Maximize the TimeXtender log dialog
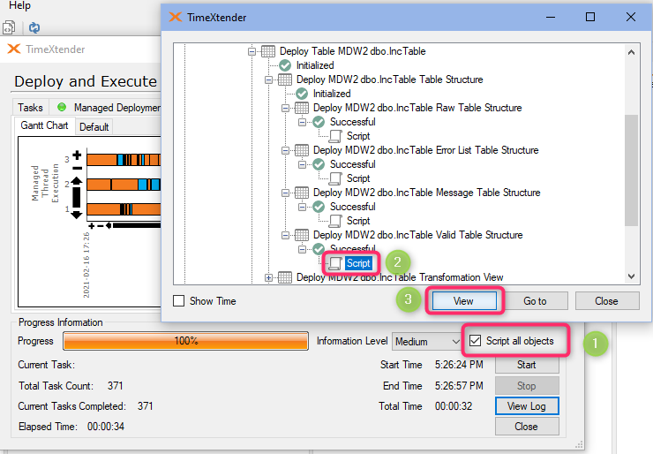 pyautogui.click(x=590, y=17)
